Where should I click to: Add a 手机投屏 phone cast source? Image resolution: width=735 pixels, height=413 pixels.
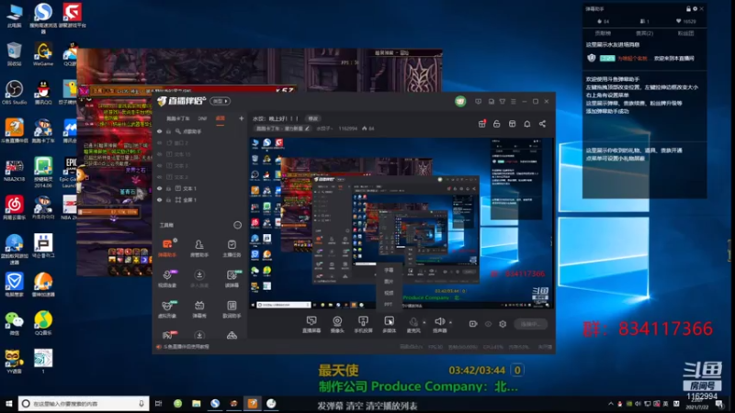point(363,324)
